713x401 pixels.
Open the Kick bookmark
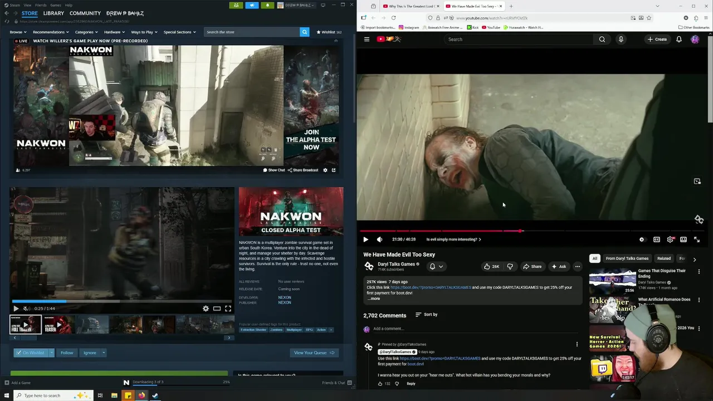click(473, 27)
